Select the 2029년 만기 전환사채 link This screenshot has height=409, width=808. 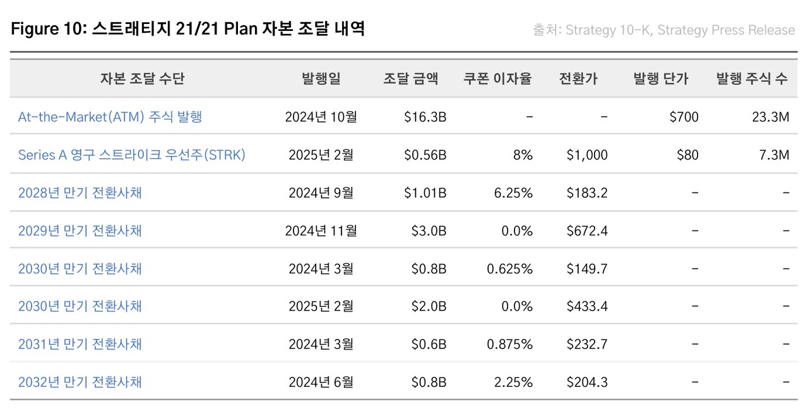coord(80,230)
